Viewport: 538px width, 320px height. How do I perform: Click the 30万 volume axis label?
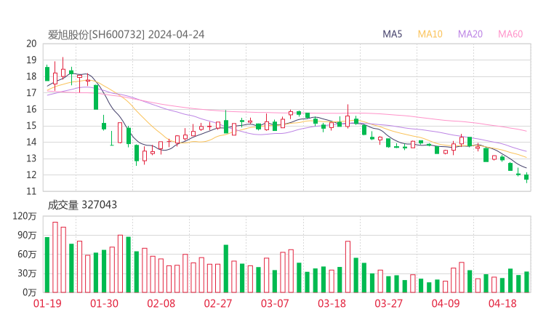click(27, 273)
